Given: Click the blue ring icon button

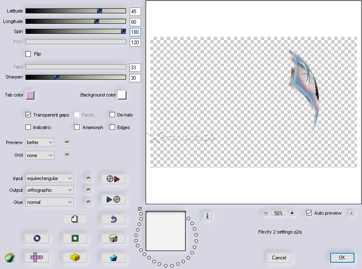Looking at the screenshot, I should coord(36,238).
